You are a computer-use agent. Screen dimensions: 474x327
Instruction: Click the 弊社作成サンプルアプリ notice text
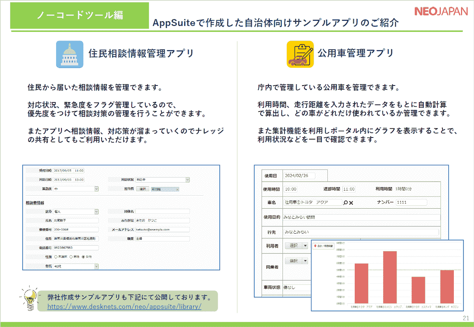point(129,297)
